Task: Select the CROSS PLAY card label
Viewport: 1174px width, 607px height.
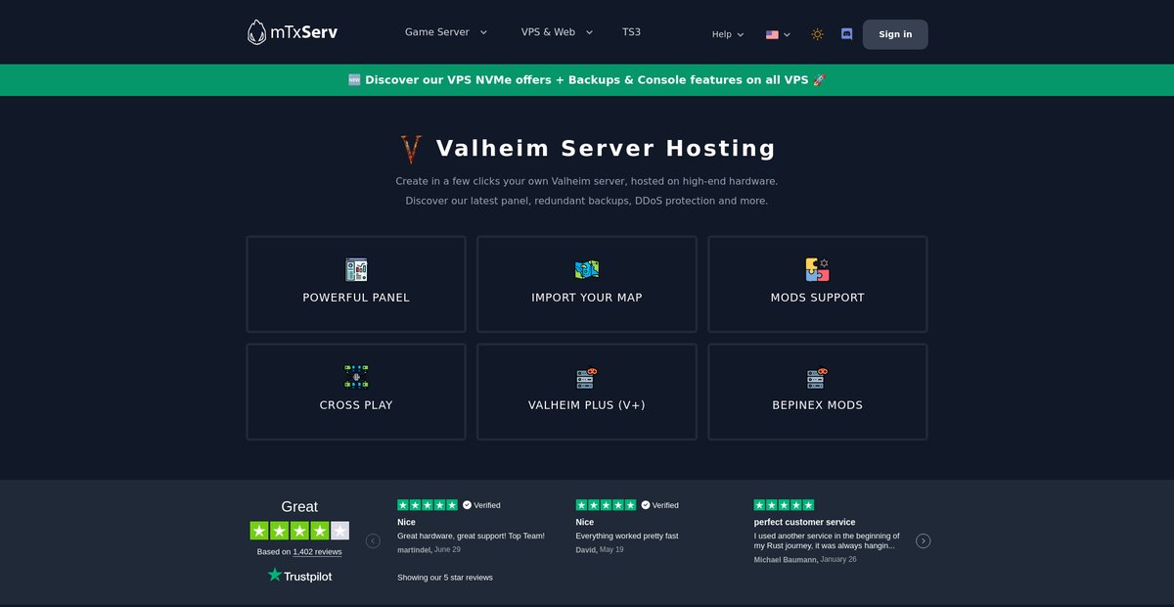Action: (356, 405)
